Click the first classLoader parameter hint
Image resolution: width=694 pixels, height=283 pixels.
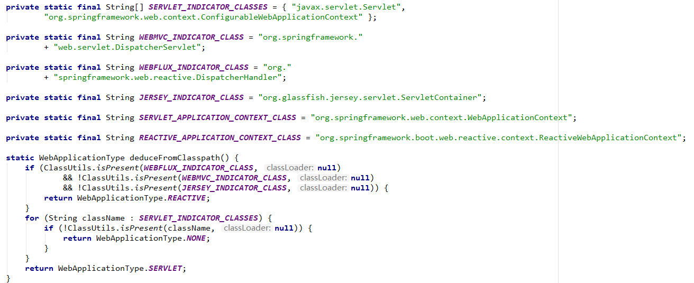[288, 168]
